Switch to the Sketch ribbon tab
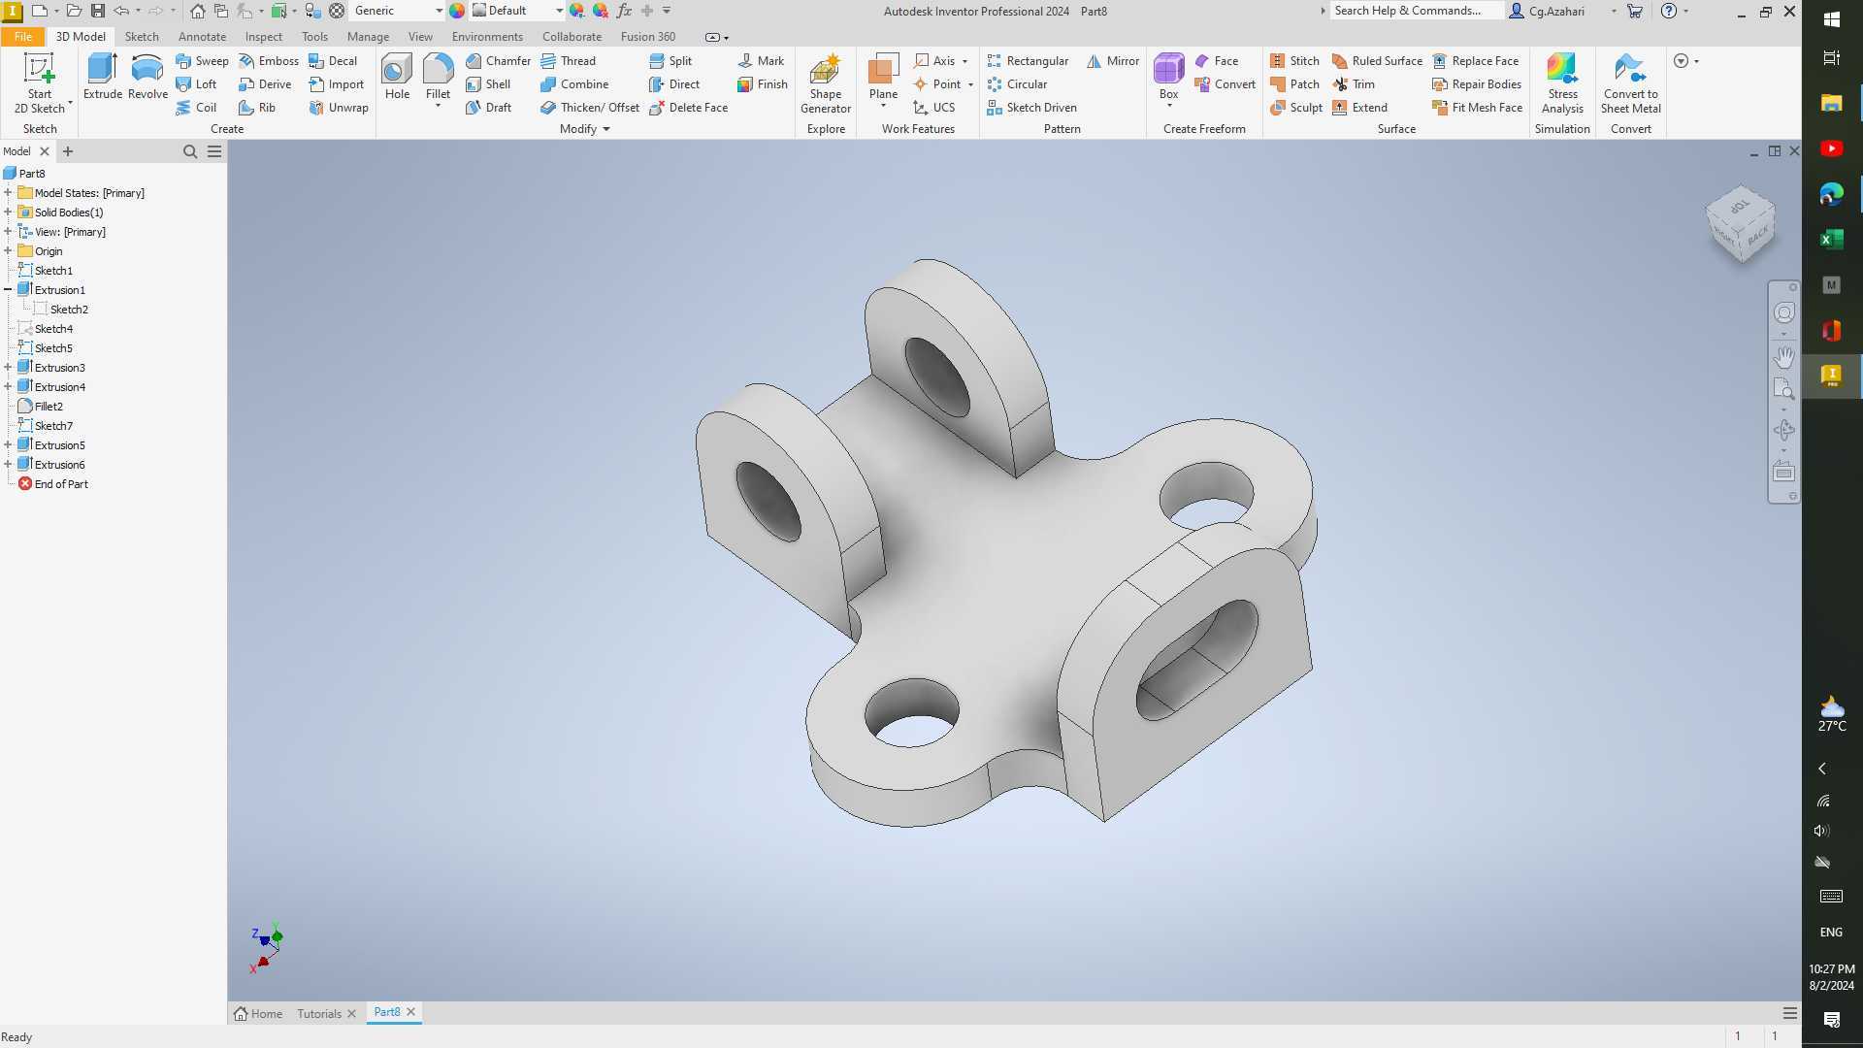Viewport: 1863px width, 1048px height. point(142,37)
